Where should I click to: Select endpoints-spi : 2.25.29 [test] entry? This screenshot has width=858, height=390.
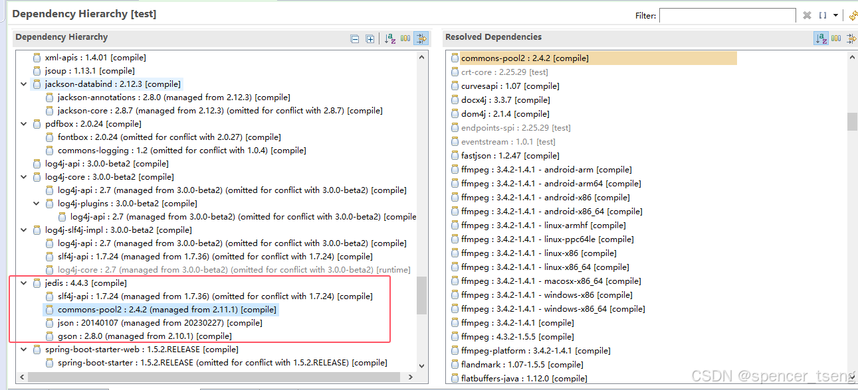(516, 128)
